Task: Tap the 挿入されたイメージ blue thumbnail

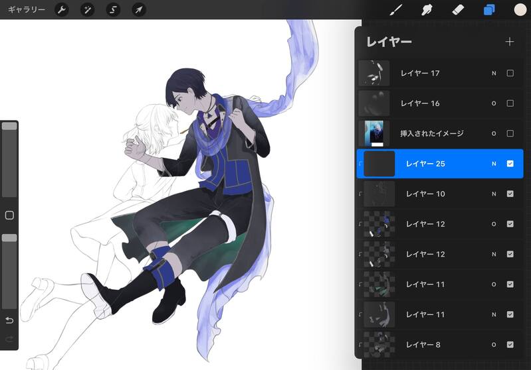Action: pos(374,133)
